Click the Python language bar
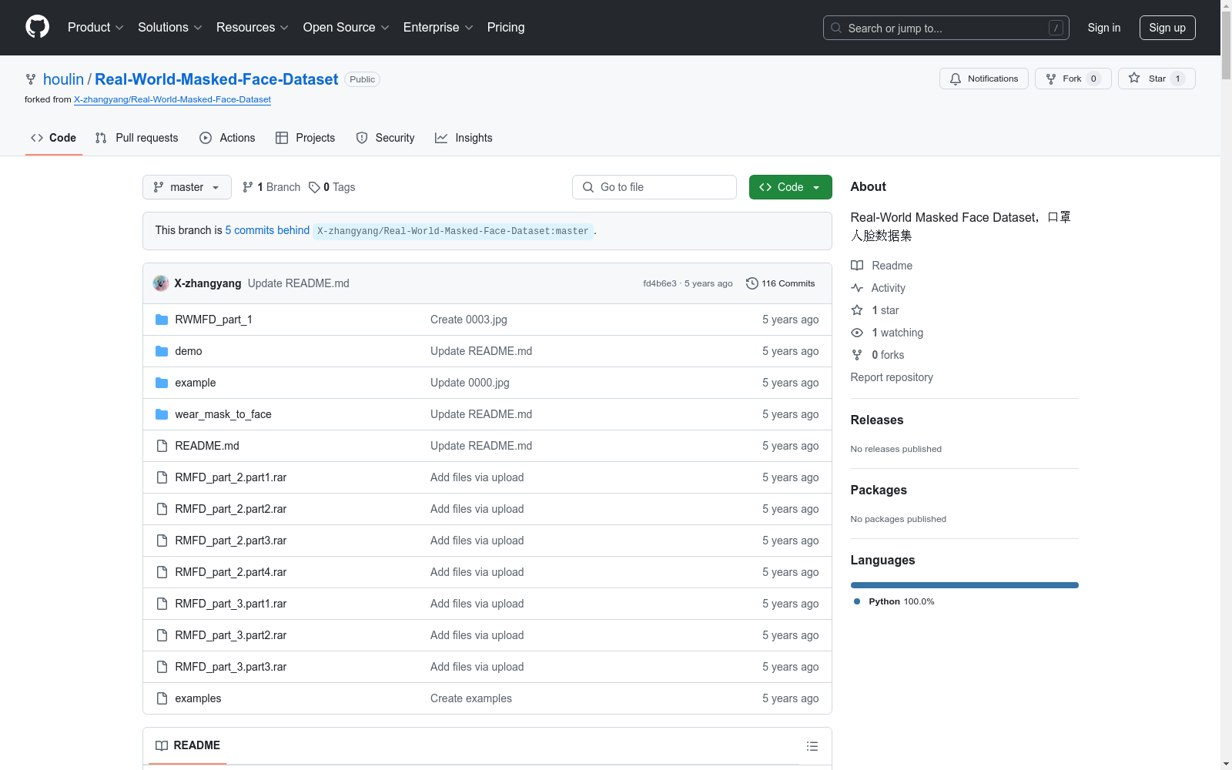This screenshot has height=770, width=1232. pyautogui.click(x=965, y=585)
